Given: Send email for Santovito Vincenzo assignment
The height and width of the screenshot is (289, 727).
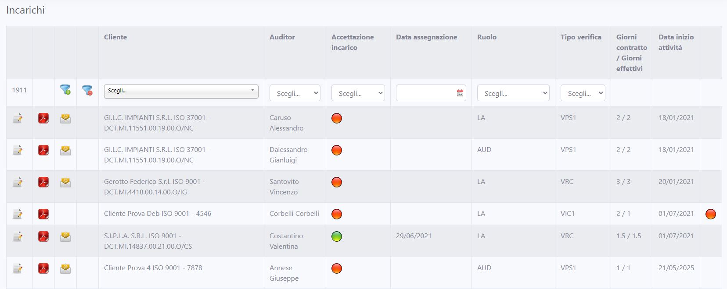Looking at the screenshot, I should [65, 182].
